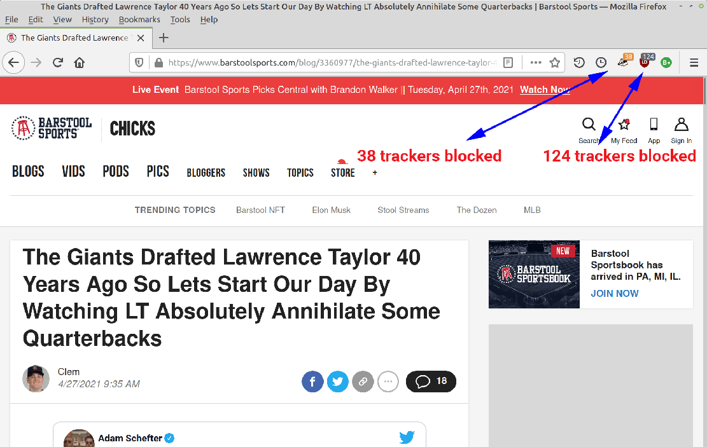The image size is (707, 447).
Task: Open the PICS navigation item
Action: pyautogui.click(x=158, y=171)
